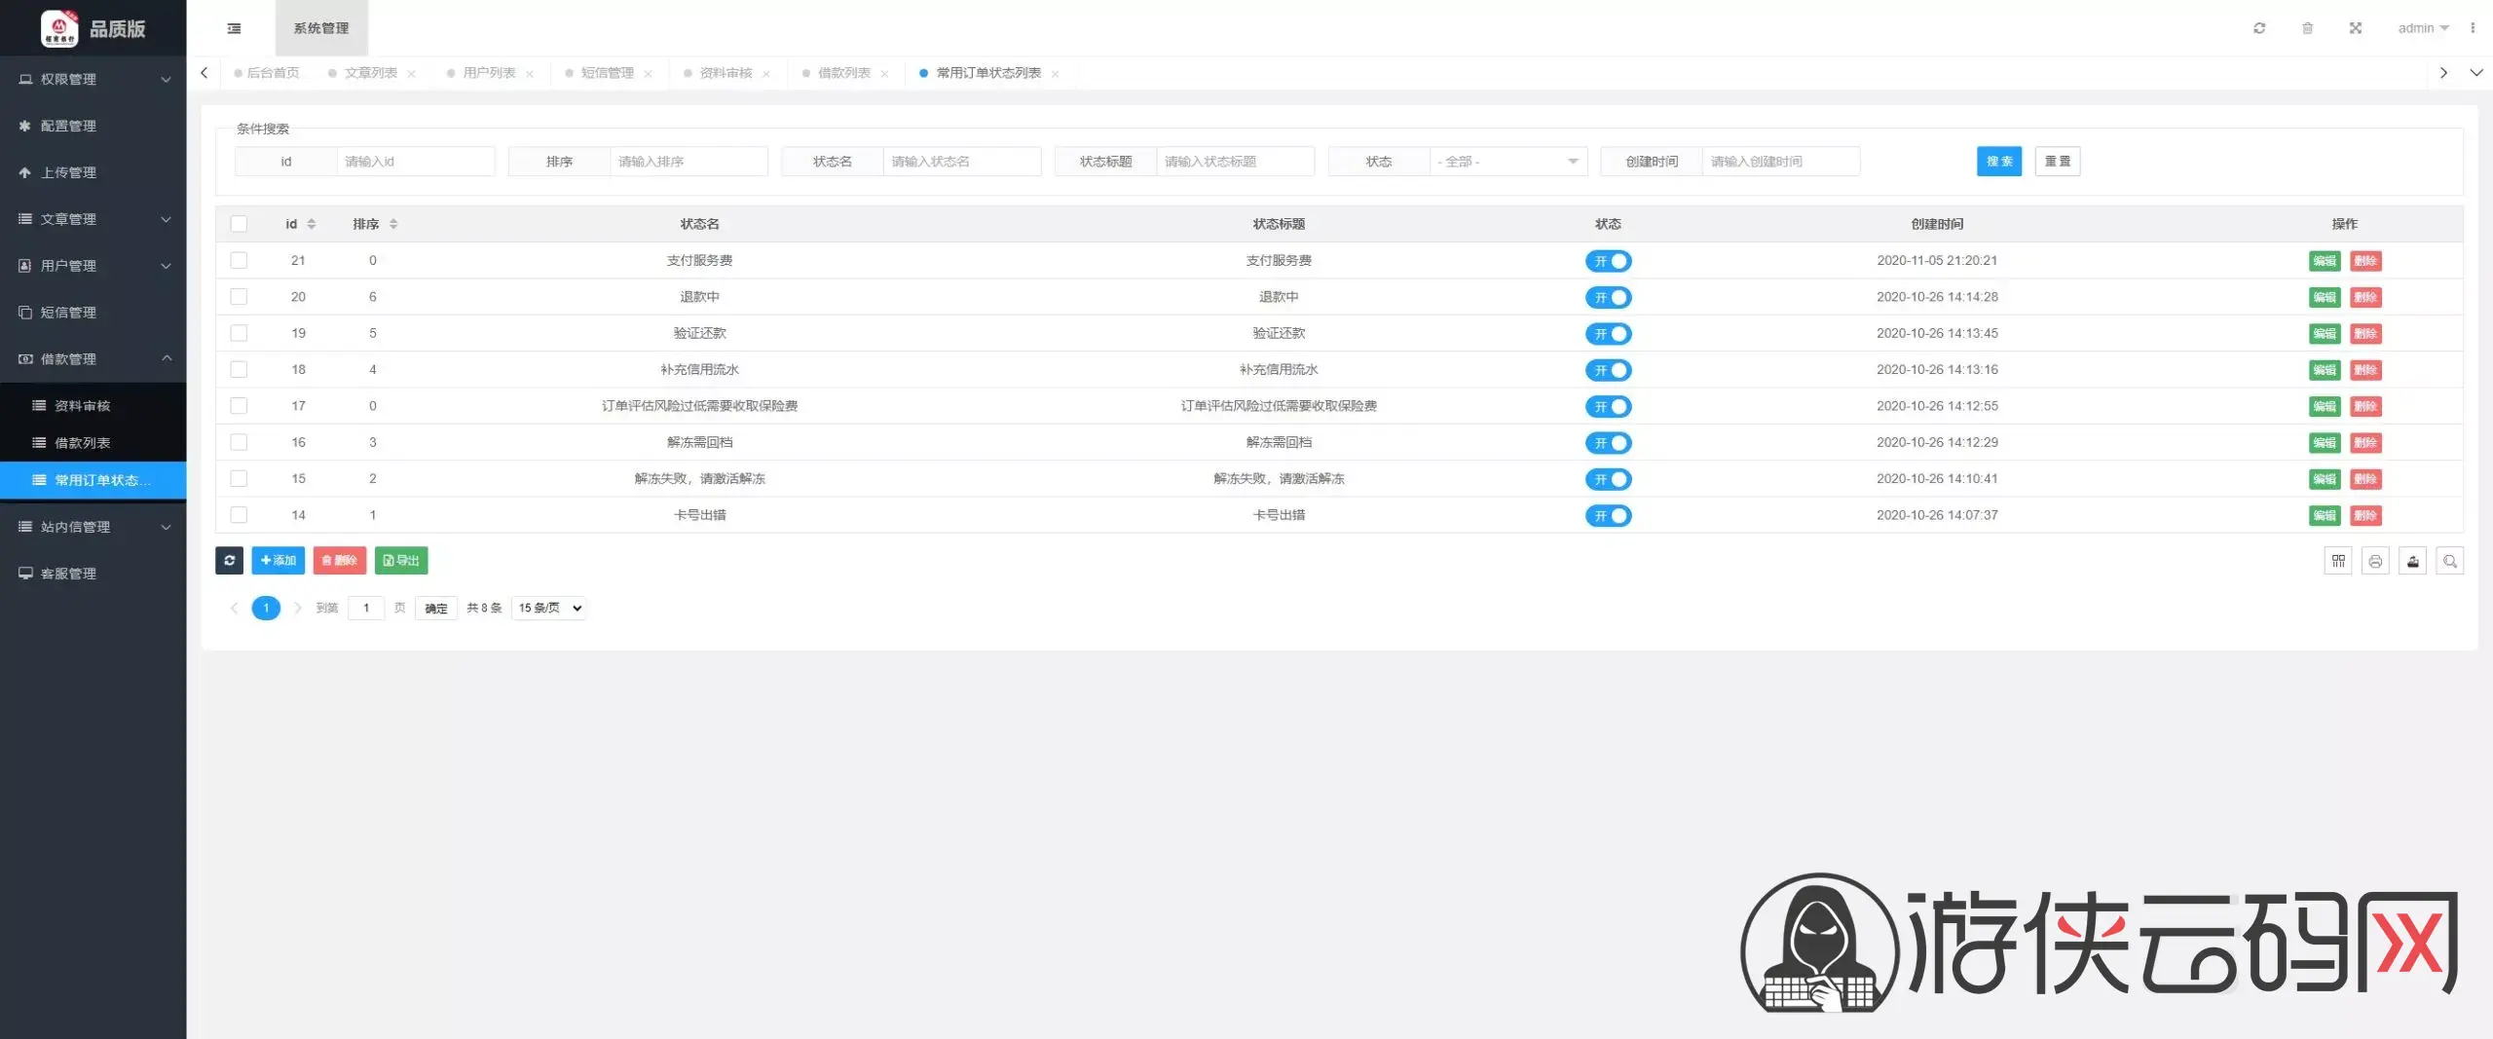Screen dimensions: 2493x1039
Task: Open the column filter icon below table
Action: pos(2338,561)
